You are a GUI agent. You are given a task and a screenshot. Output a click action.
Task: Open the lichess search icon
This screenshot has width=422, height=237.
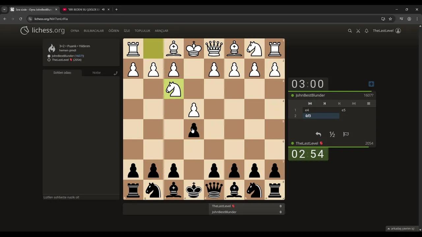(350, 31)
